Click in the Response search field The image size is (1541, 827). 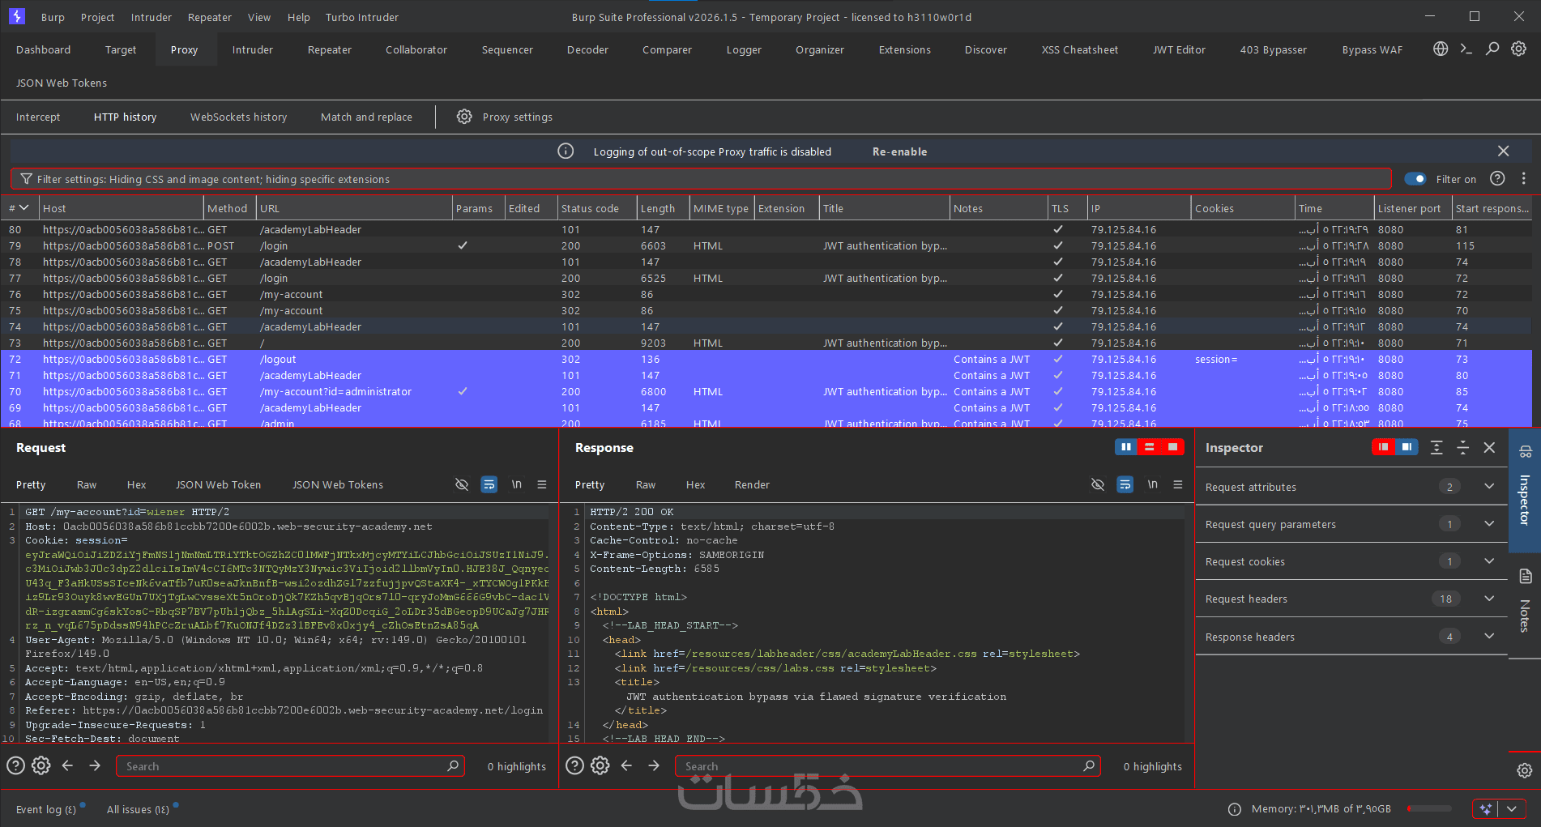pos(887,765)
